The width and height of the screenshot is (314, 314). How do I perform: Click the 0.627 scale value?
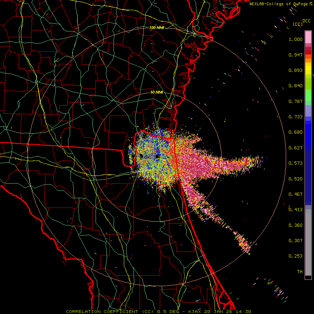tap(296, 148)
